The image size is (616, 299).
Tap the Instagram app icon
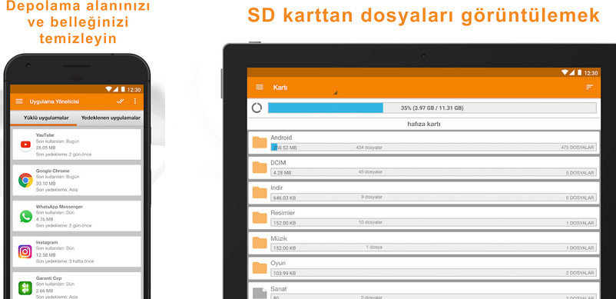click(25, 252)
